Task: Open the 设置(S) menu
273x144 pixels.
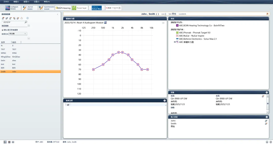Action: point(37,2)
